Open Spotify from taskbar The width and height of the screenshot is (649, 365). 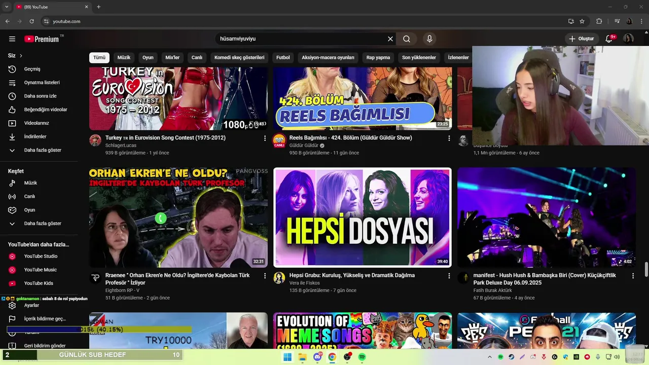[362, 357]
